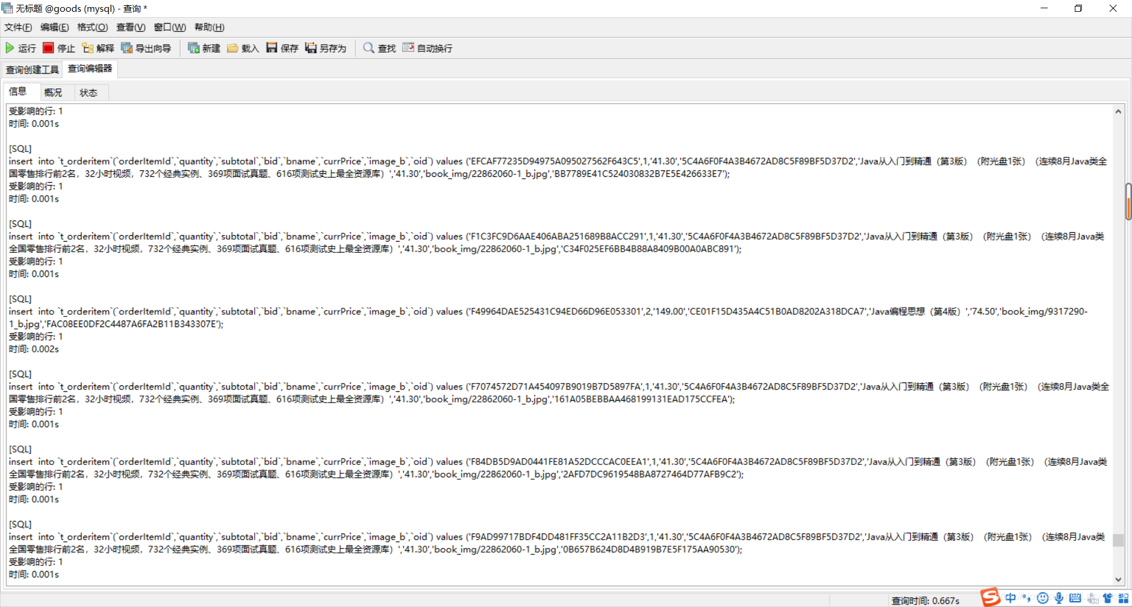Screen dimensions: 1132x607
Task: Click the insert statement with id F1C3FC9D6AAE
Action: point(557,242)
